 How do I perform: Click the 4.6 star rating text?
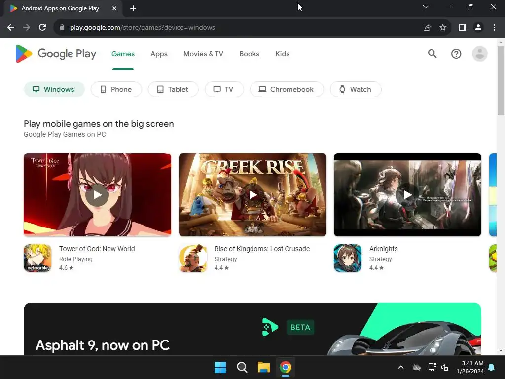[67, 268]
